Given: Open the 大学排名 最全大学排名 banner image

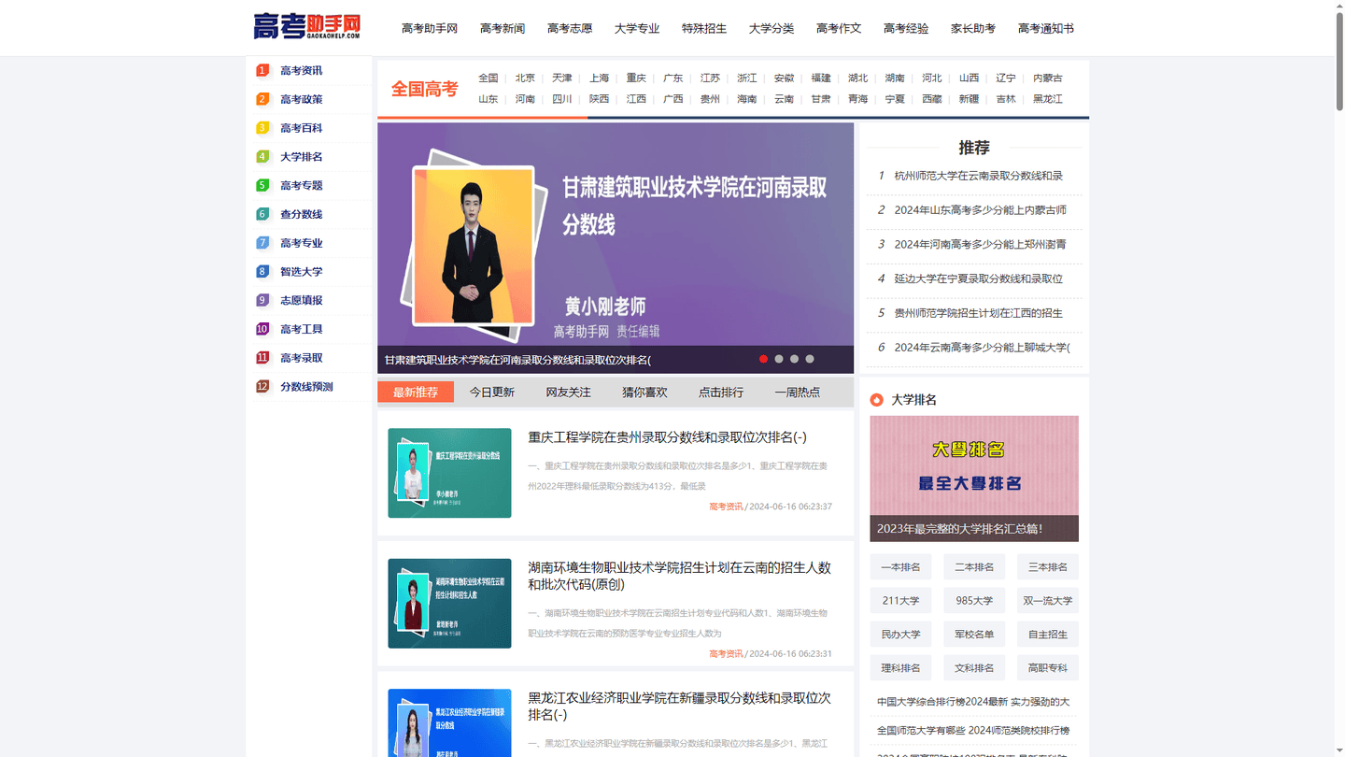Looking at the screenshot, I should click(974, 478).
